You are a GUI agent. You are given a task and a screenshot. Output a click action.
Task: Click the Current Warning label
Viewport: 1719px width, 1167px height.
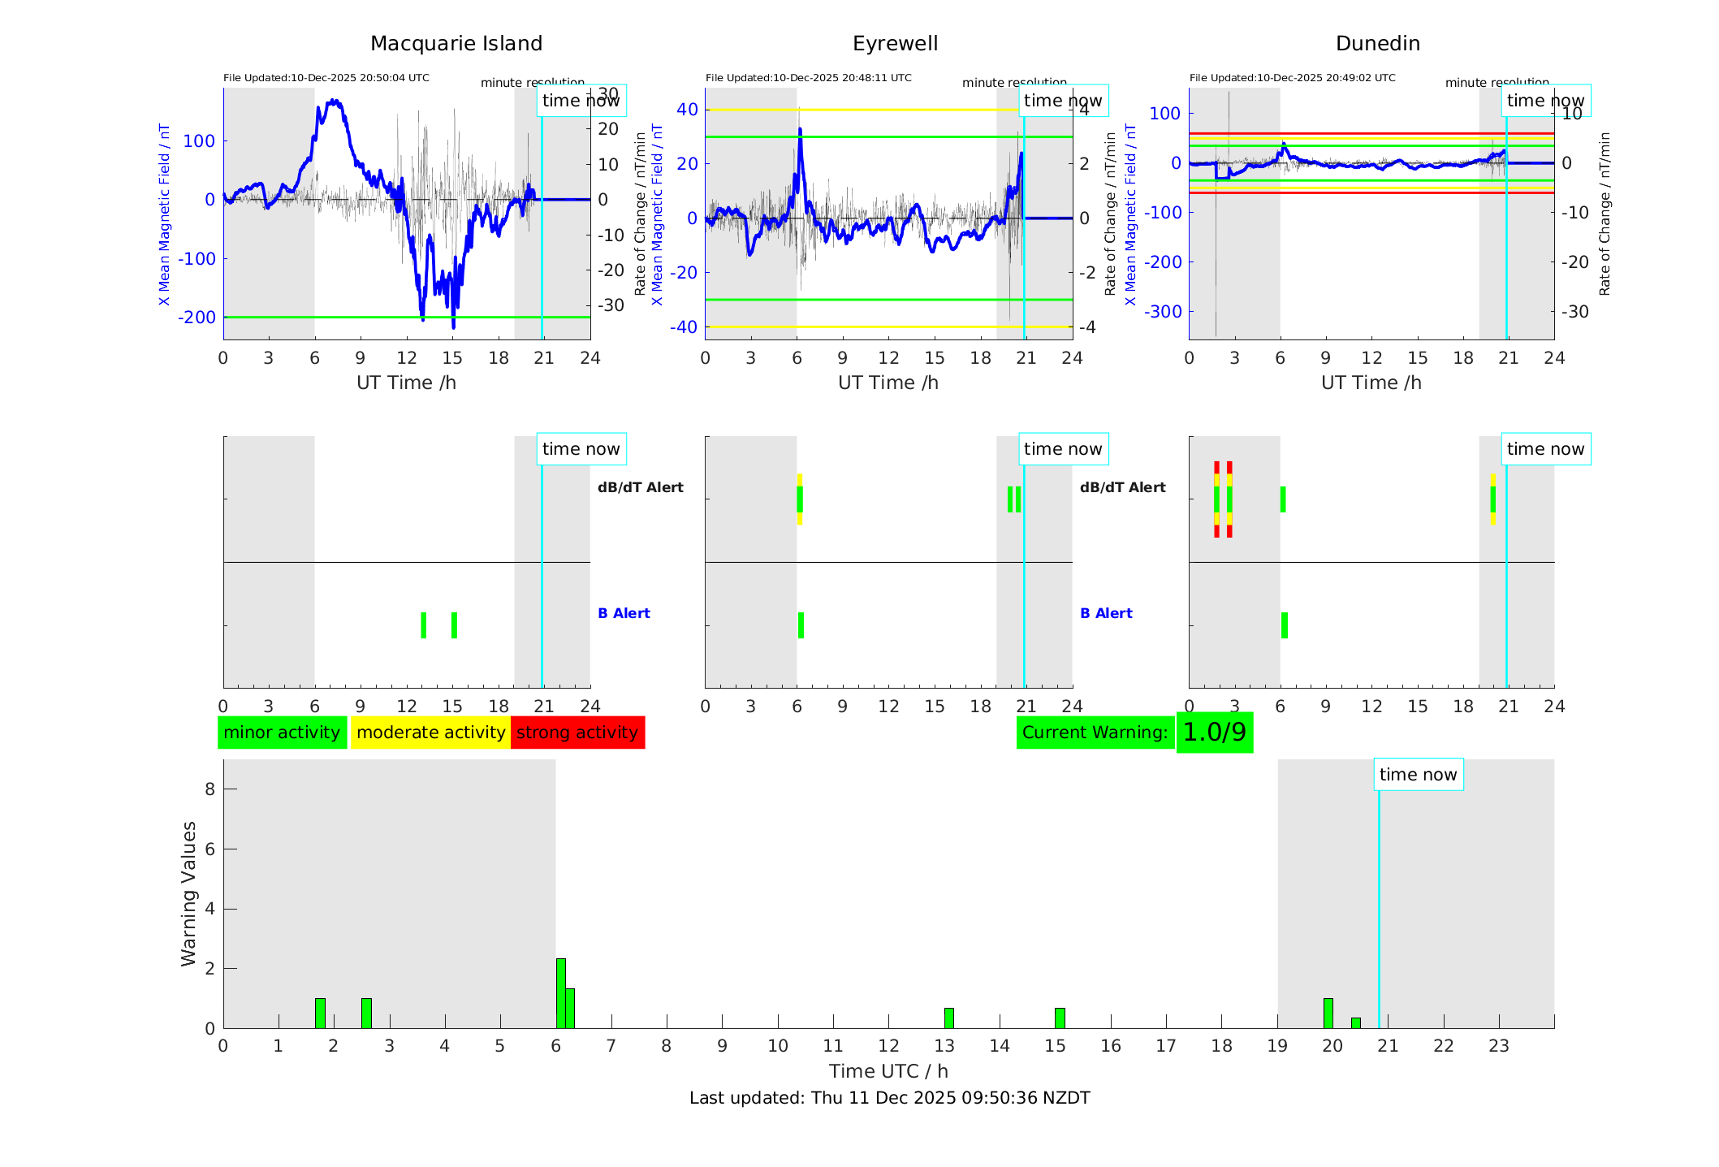click(1095, 733)
